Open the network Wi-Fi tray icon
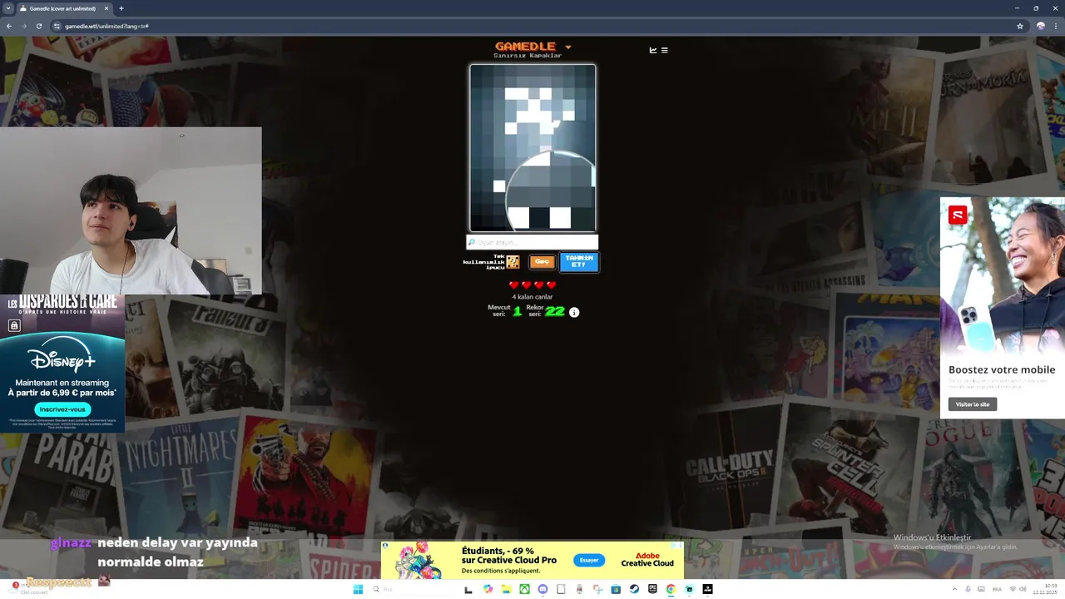The image size is (1065, 599). point(1013,589)
